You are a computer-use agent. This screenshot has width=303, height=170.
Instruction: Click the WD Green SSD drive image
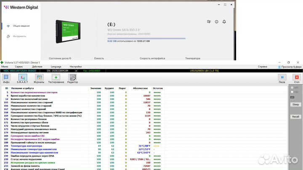pos(68,31)
